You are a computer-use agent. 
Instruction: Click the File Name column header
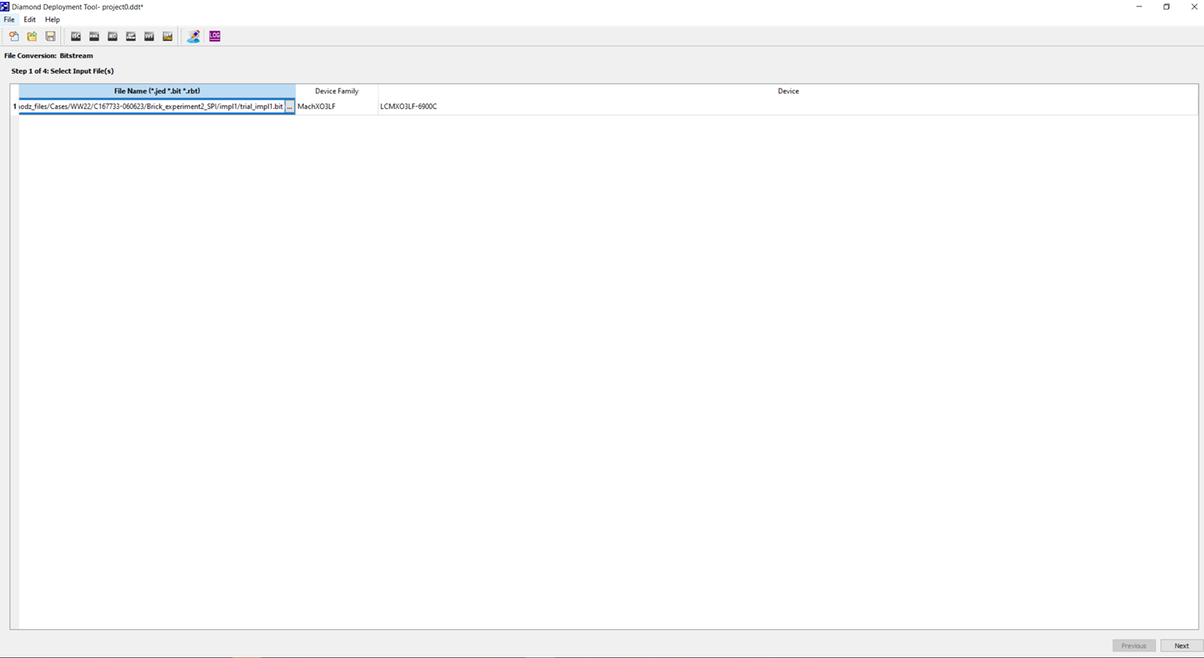[157, 91]
